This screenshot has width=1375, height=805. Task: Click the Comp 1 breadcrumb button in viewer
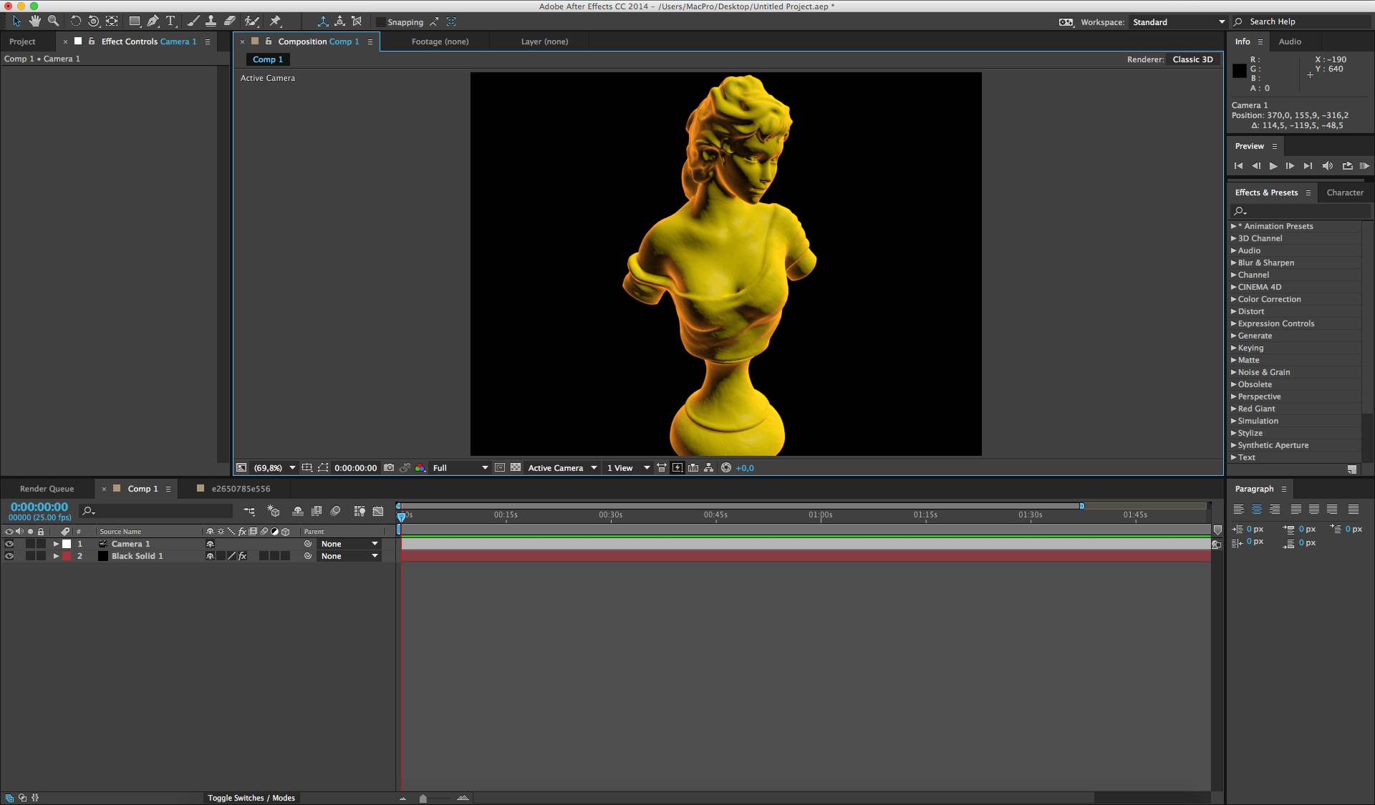267,59
